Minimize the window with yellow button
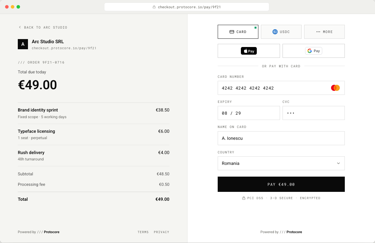Viewport: 375px width, 243px height. tap(12, 7)
